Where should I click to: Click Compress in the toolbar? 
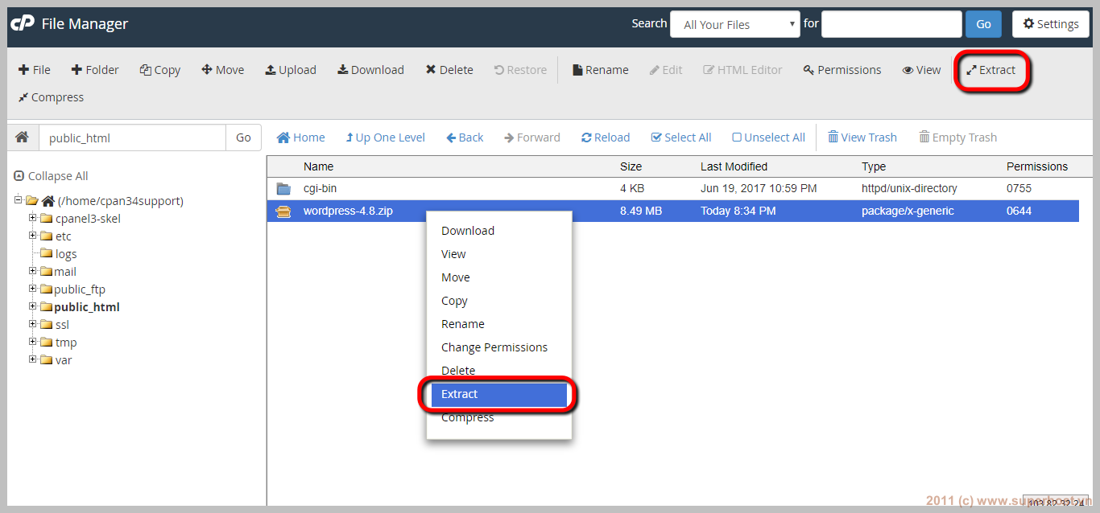(51, 97)
